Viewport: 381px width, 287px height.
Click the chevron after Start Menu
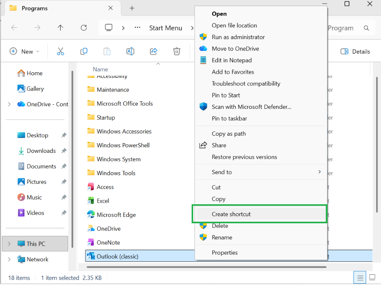tap(192, 28)
